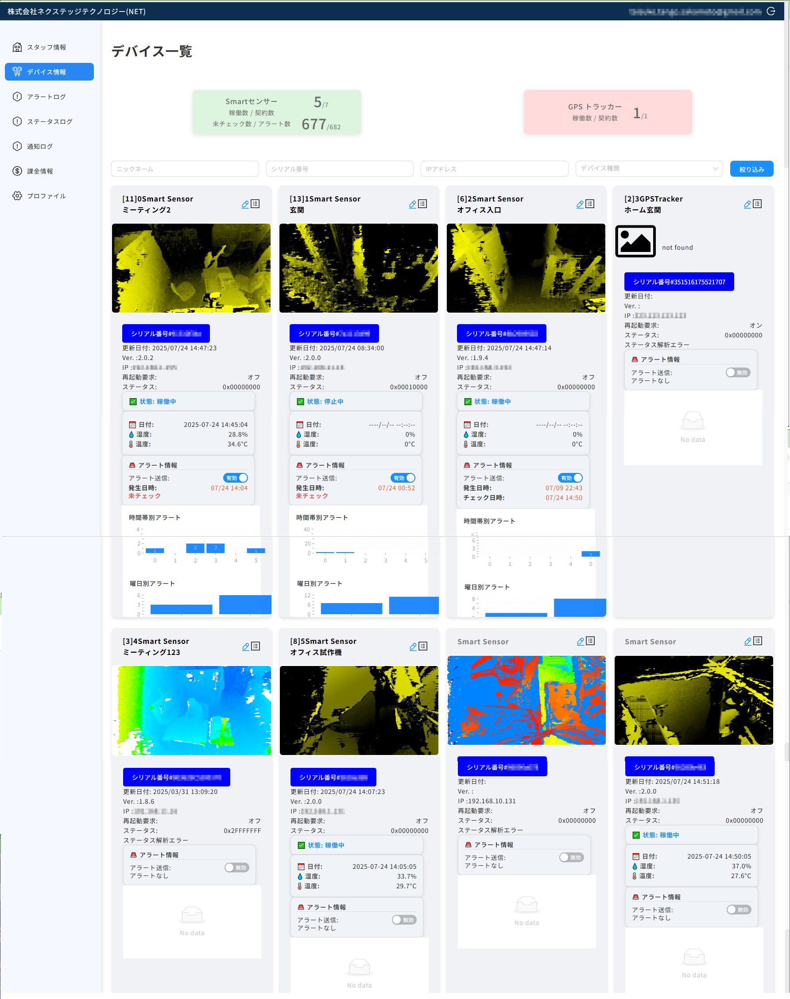Click edit pencil icon for ミーティング2 device

click(x=245, y=204)
